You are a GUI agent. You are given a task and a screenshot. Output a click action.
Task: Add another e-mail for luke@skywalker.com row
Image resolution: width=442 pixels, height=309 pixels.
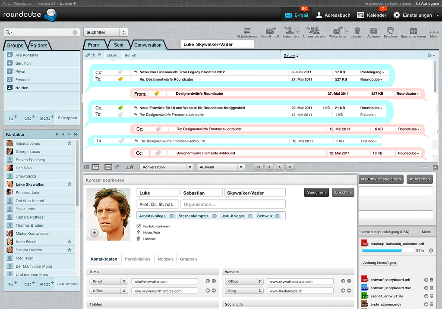click(x=208, y=281)
